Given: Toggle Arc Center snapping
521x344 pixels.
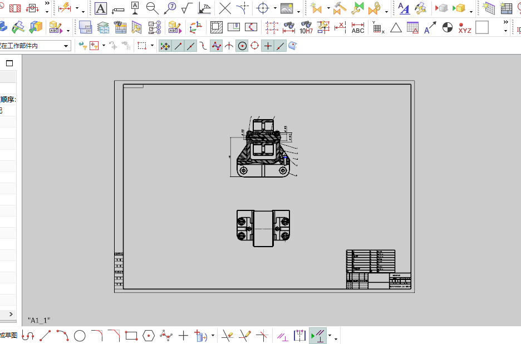Looking at the screenshot, I should [242, 46].
